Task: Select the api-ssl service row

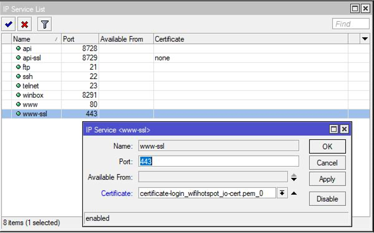Action: [186, 58]
